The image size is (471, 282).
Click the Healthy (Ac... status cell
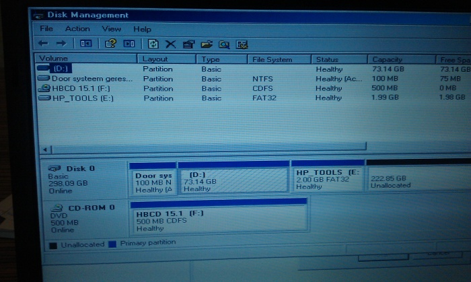pos(339,79)
